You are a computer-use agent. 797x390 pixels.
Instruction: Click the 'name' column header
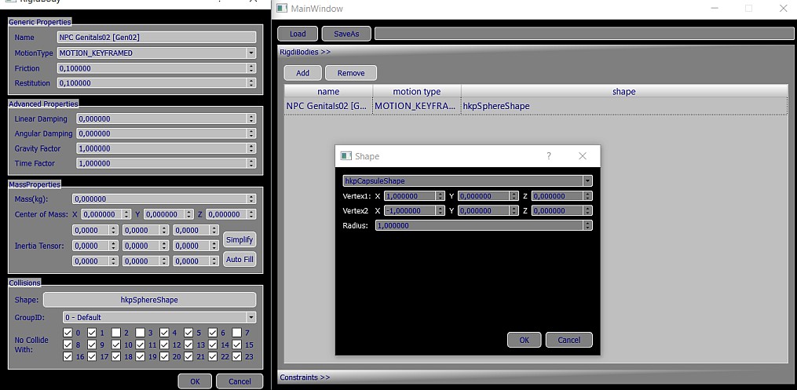point(328,91)
